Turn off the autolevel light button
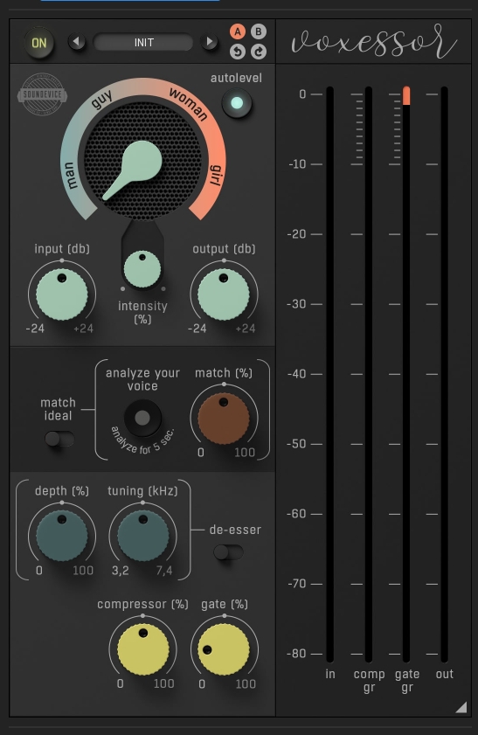 [x=237, y=103]
